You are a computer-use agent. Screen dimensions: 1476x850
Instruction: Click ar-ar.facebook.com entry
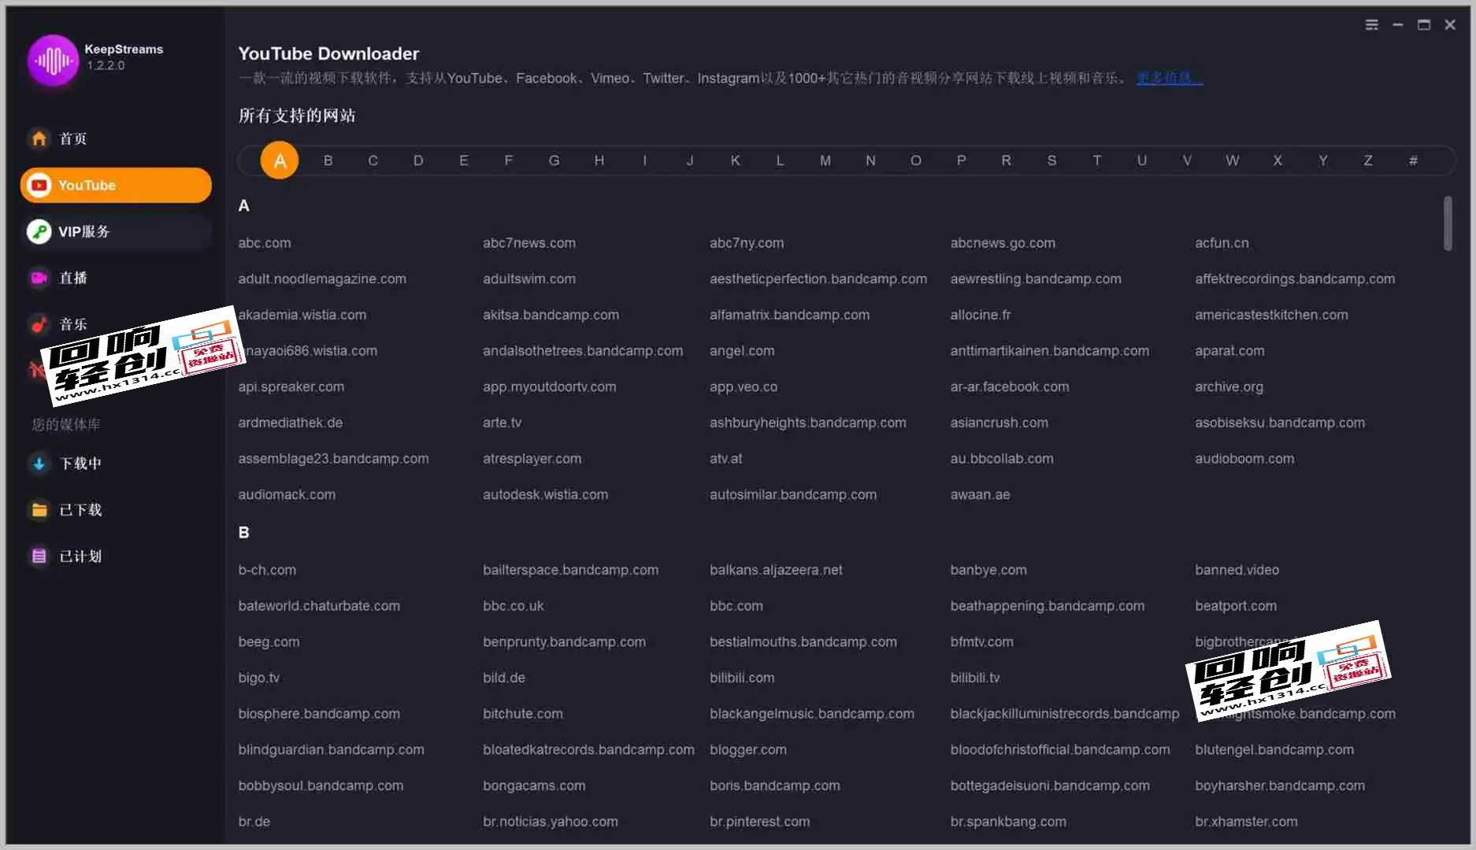point(1010,387)
